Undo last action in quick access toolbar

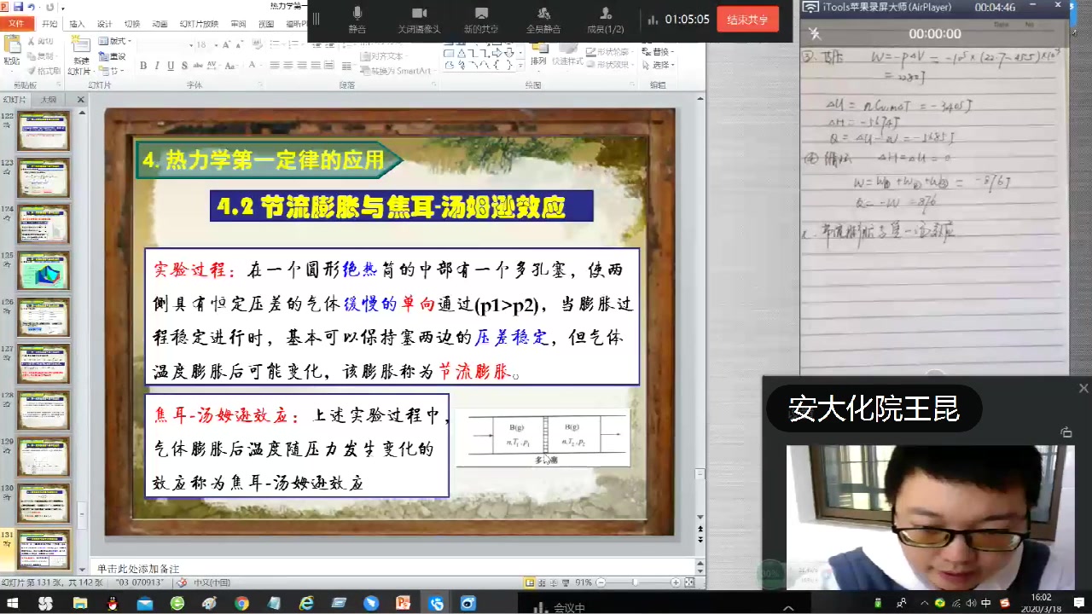coord(32,7)
